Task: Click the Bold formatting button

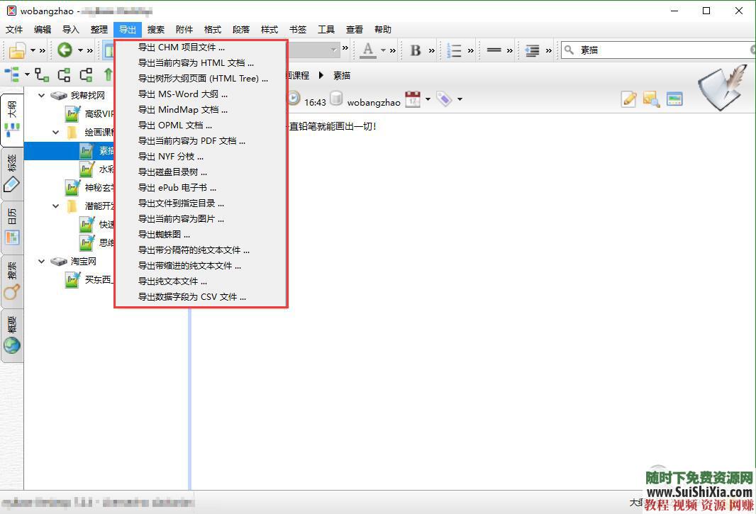Action: point(416,50)
